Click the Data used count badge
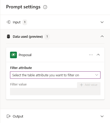 47,36
